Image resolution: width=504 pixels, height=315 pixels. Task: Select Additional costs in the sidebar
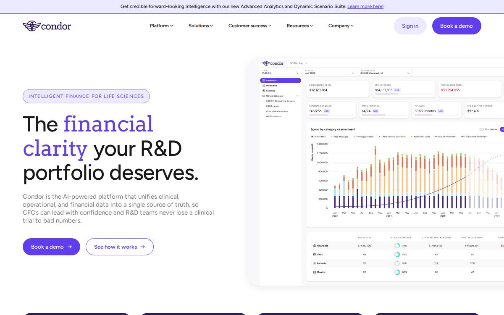[274, 116]
